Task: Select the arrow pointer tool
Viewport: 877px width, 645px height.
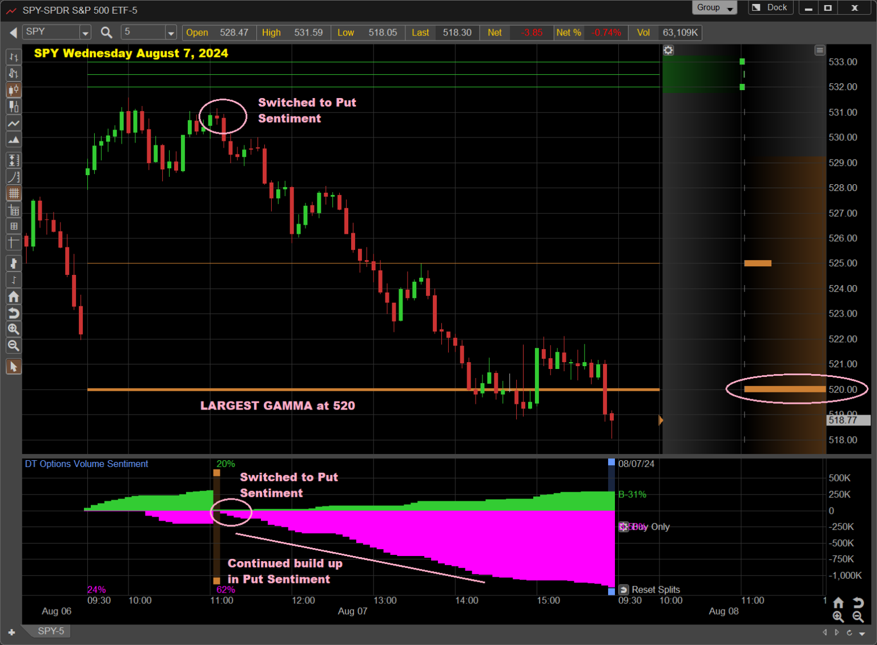Action: coord(13,367)
